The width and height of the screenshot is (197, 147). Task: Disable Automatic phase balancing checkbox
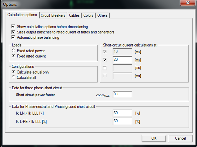(x=13, y=37)
